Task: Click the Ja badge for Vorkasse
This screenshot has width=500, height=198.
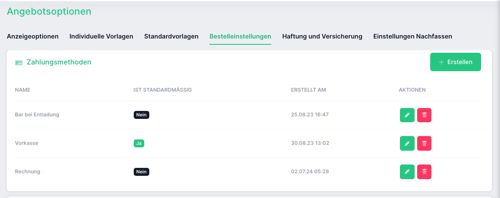Action: [139, 144]
